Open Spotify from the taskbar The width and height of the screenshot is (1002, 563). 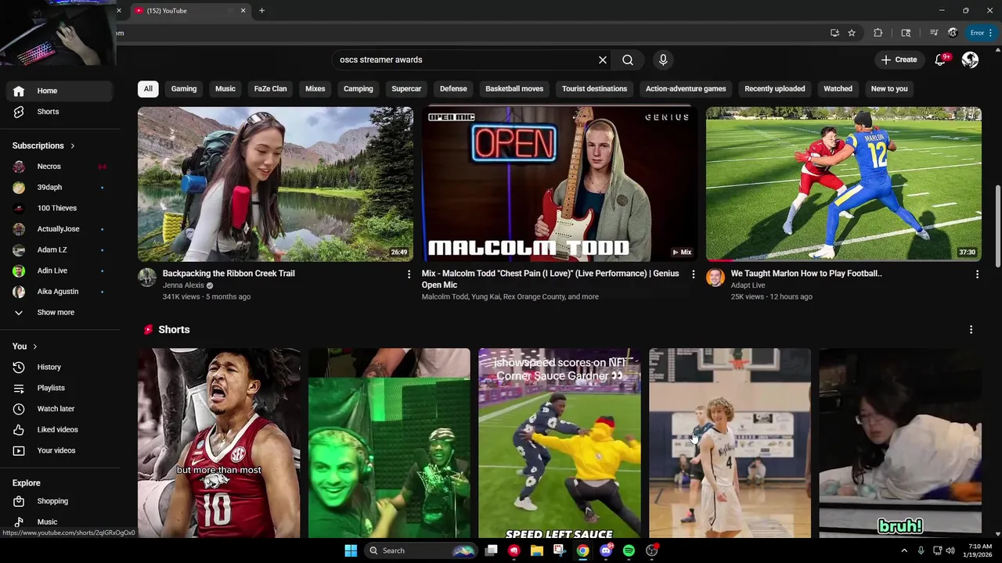pyautogui.click(x=629, y=550)
